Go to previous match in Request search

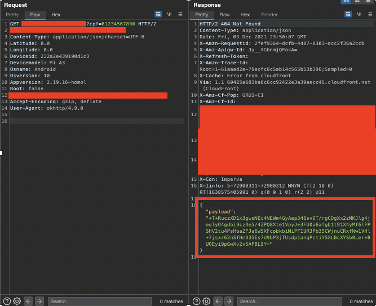(28, 301)
